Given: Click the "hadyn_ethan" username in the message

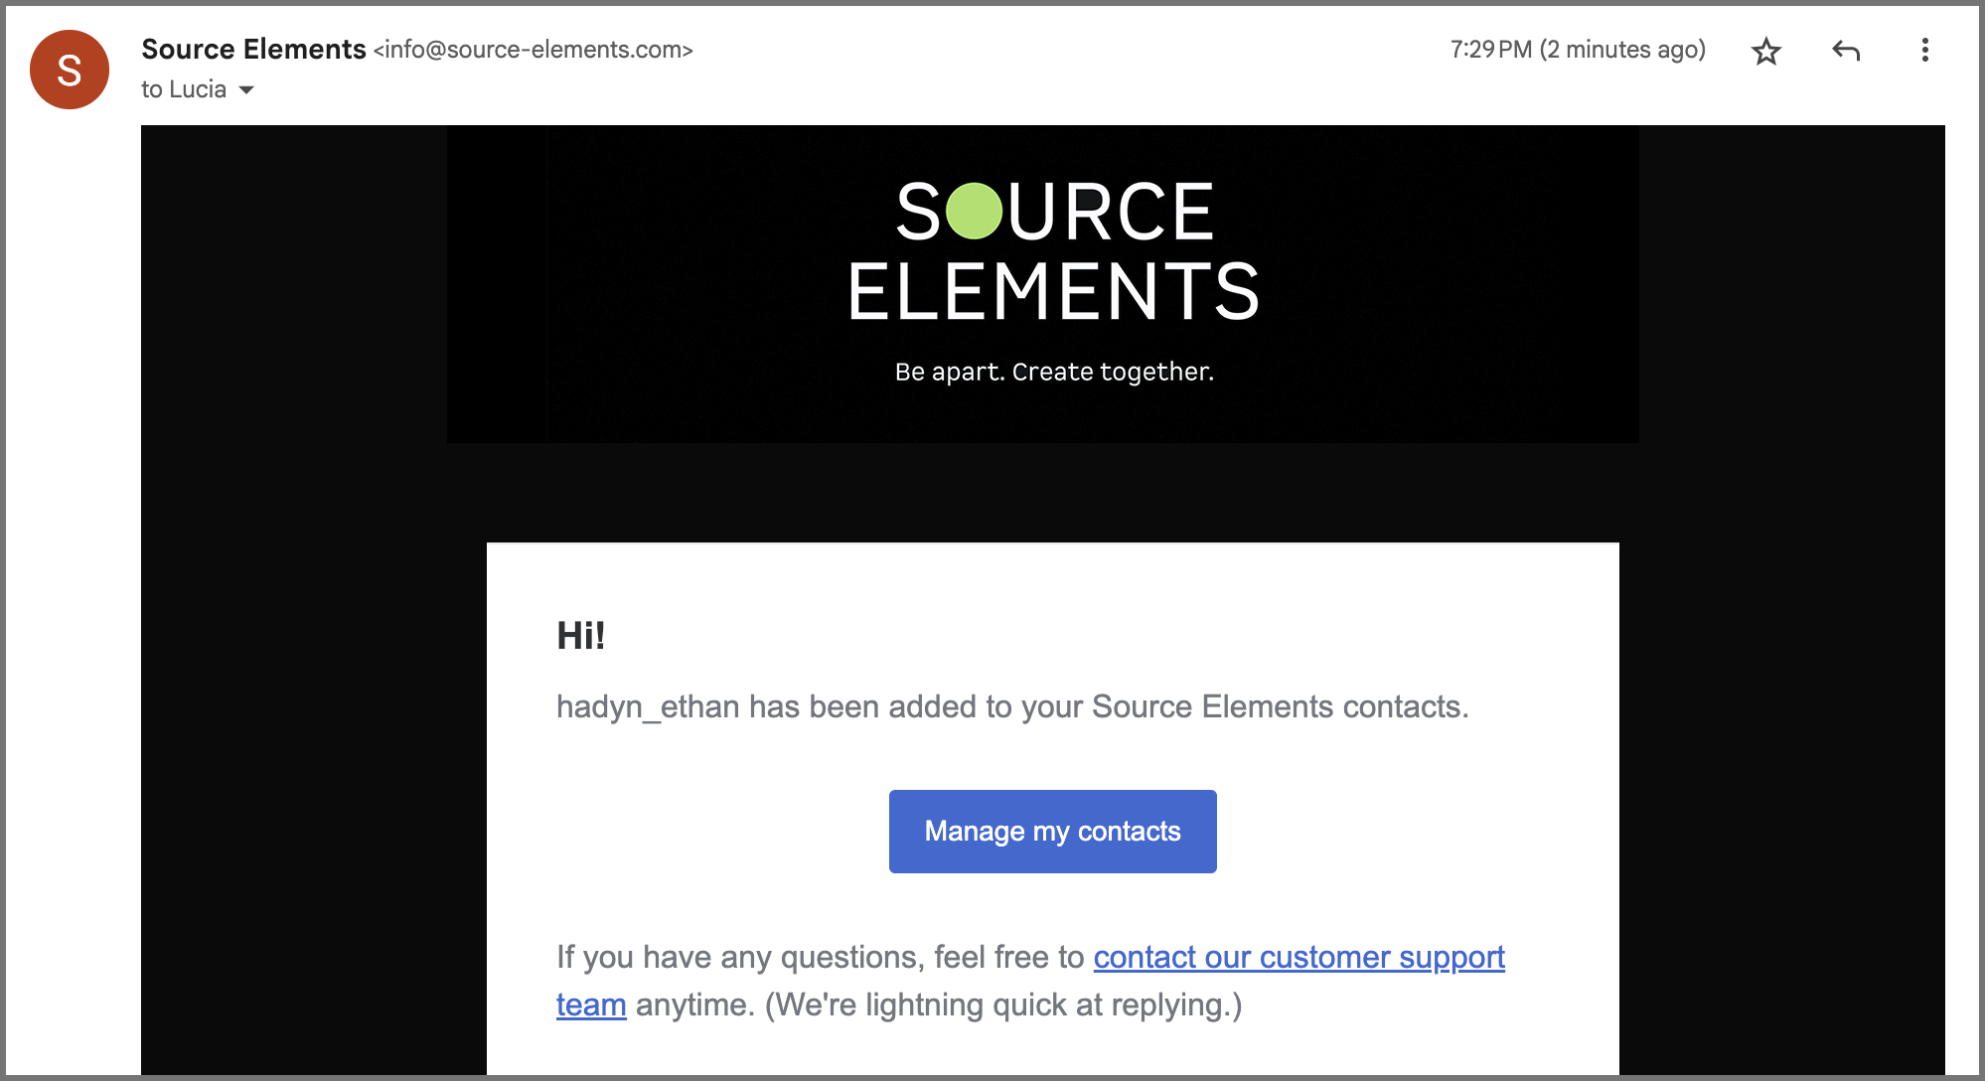Looking at the screenshot, I should (x=648, y=706).
